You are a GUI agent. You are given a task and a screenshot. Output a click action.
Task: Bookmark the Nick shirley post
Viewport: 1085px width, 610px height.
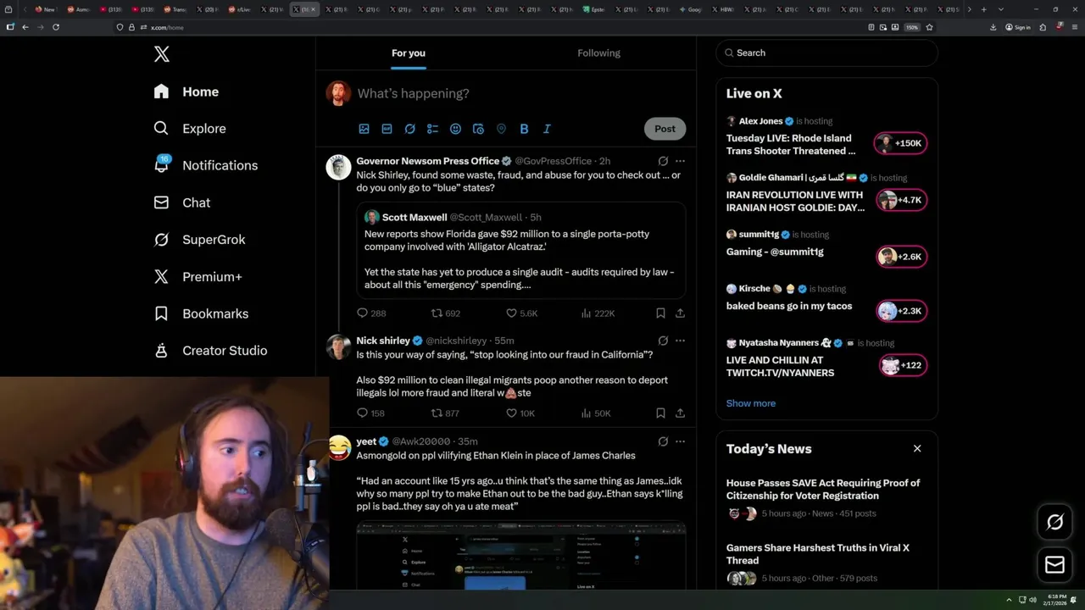pyautogui.click(x=660, y=413)
